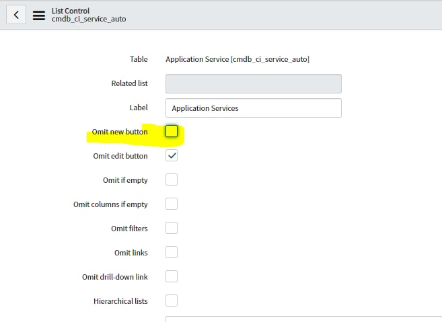The width and height of the screenshot is (442, 322).
Task: Click the Omit edit button label
Action: pyautogui.click(x=120, y=156)
